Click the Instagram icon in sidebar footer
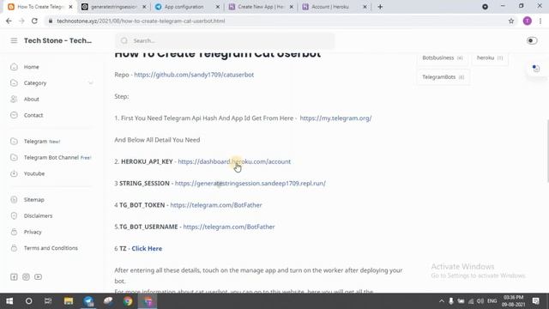This screenshot has height=309, width=549. [26, 277]
